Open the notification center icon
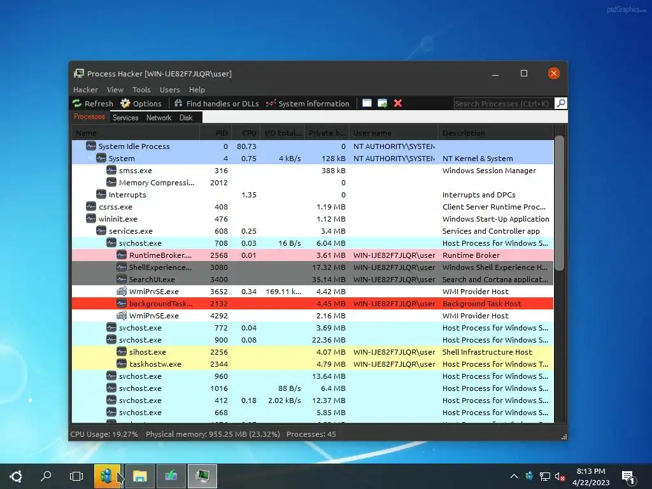The image size is (652, 489). pyautogui.click(x=628, y=477)
